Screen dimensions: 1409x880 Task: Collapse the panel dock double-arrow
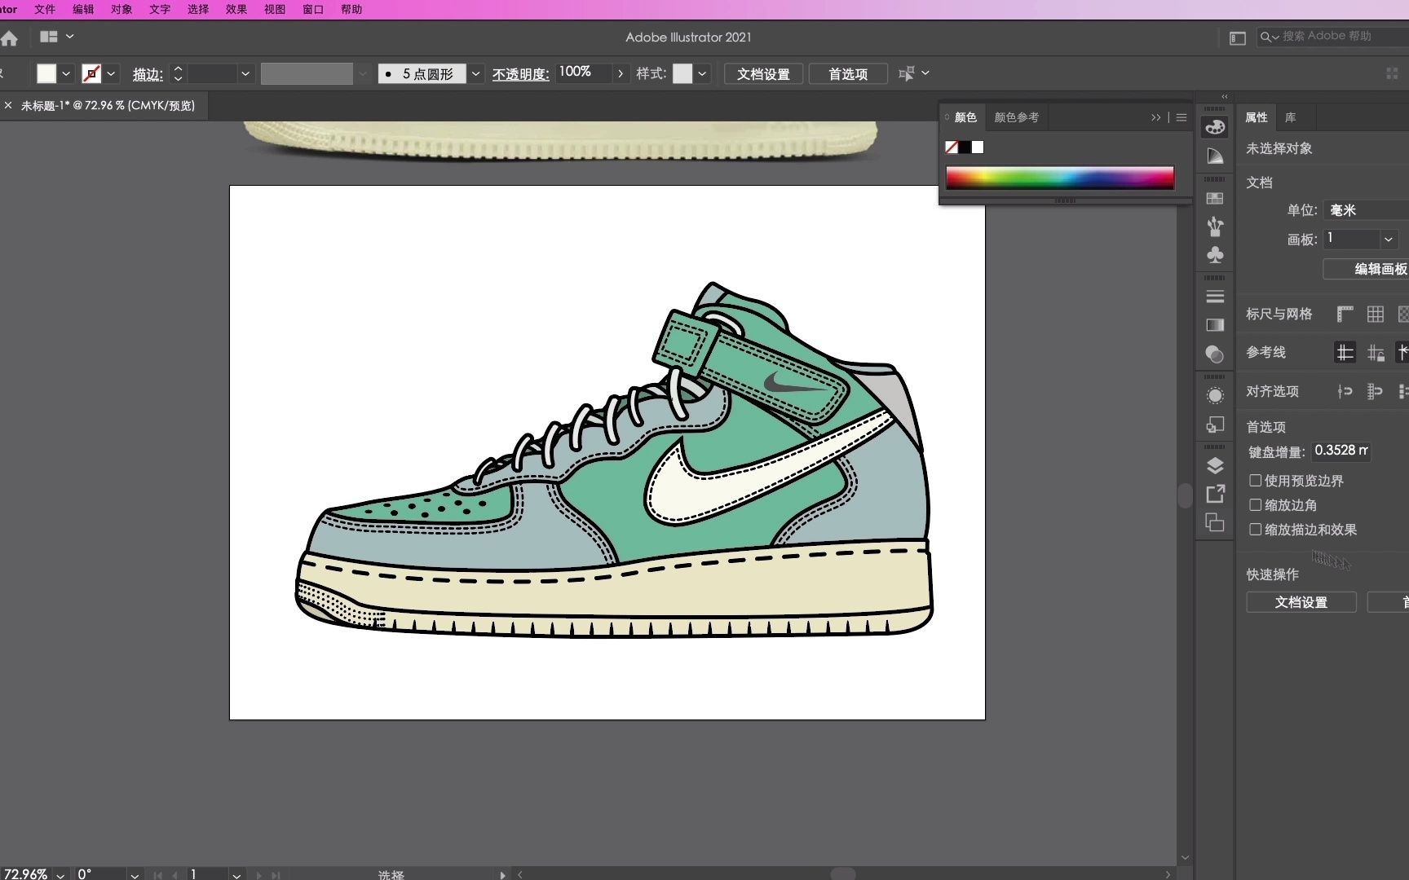point(1224,96)
